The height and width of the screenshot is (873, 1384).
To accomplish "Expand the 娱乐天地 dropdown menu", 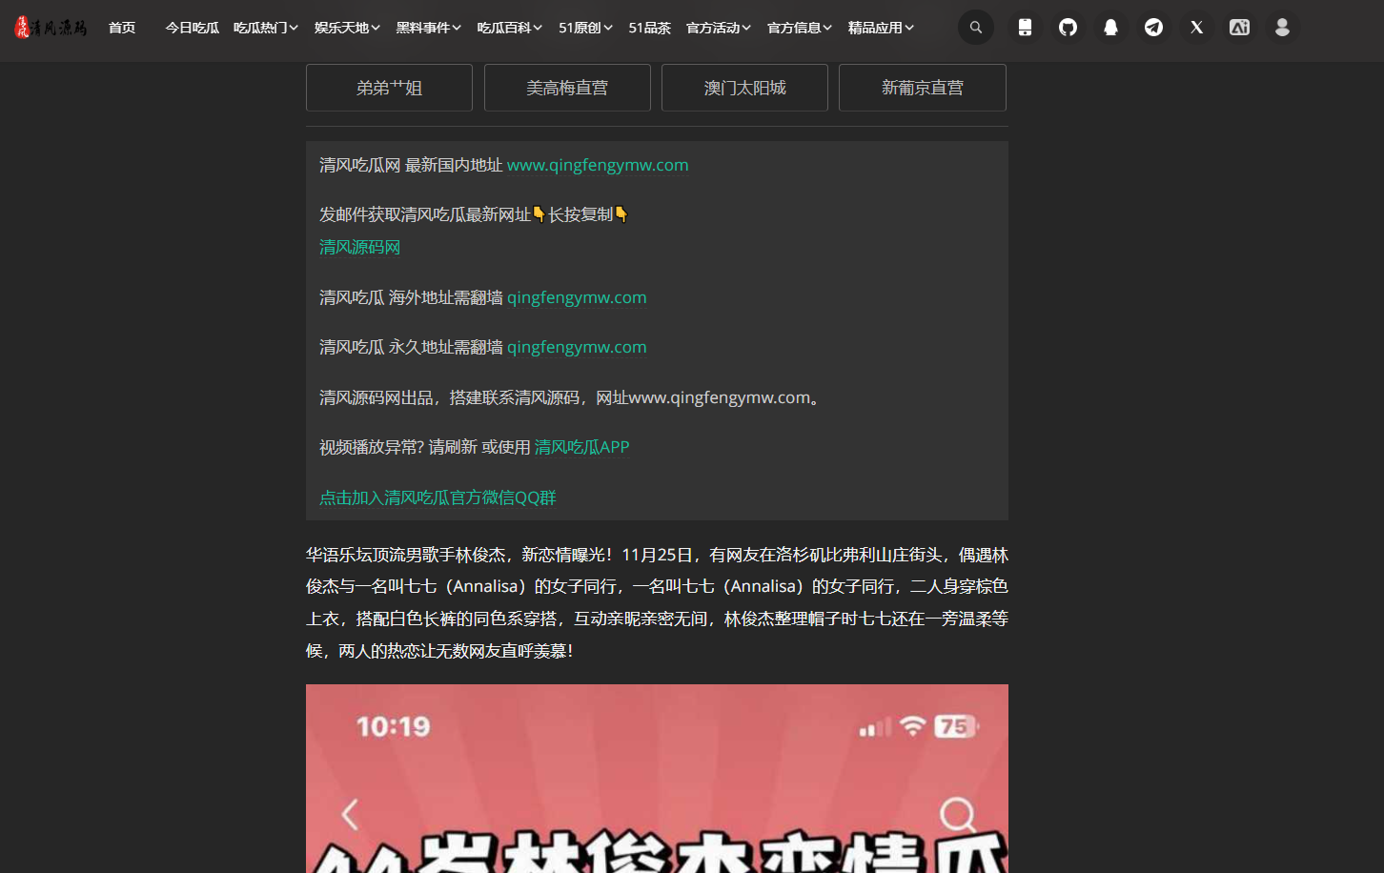I will point(347,28).
